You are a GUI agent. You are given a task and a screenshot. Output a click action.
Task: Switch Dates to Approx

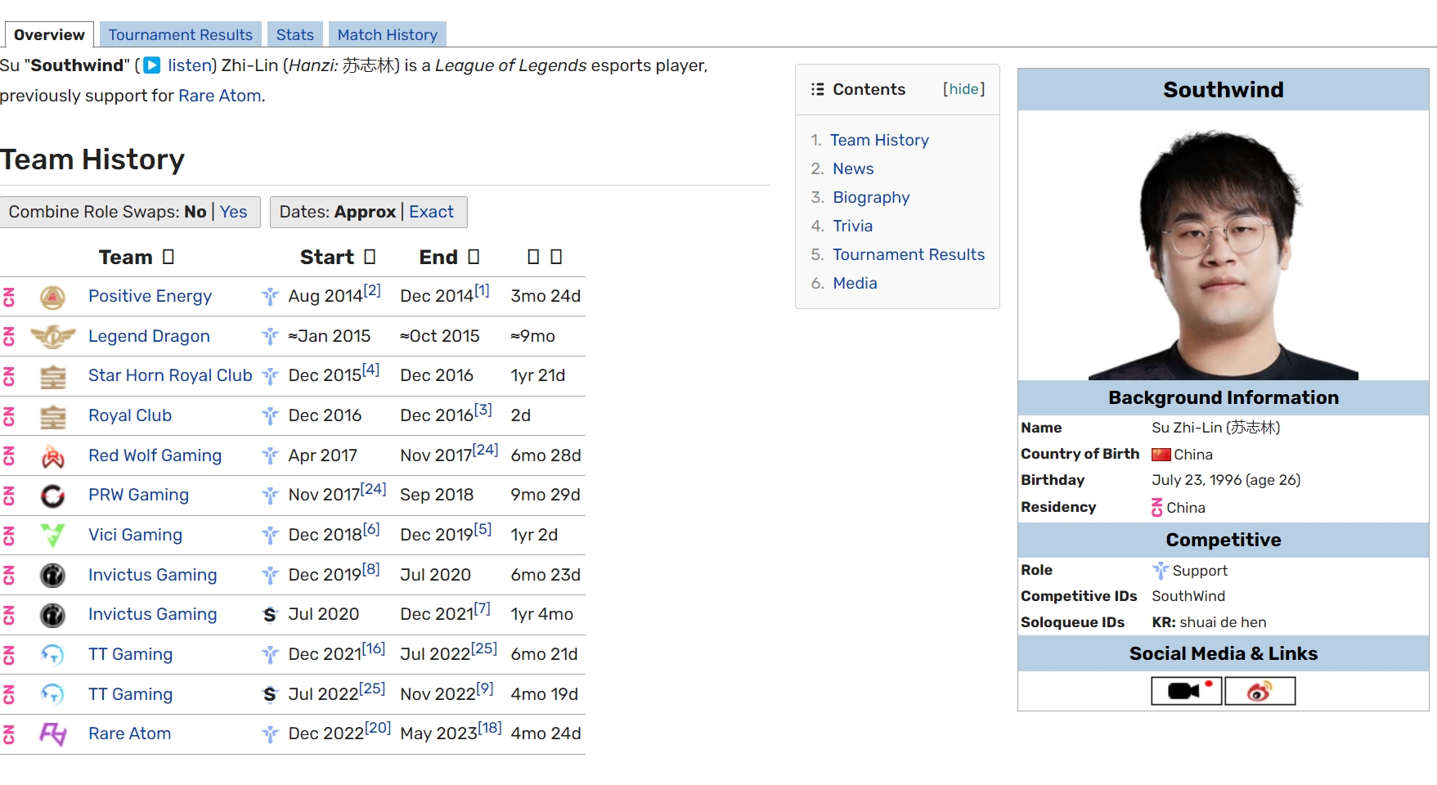click(366, 212)
